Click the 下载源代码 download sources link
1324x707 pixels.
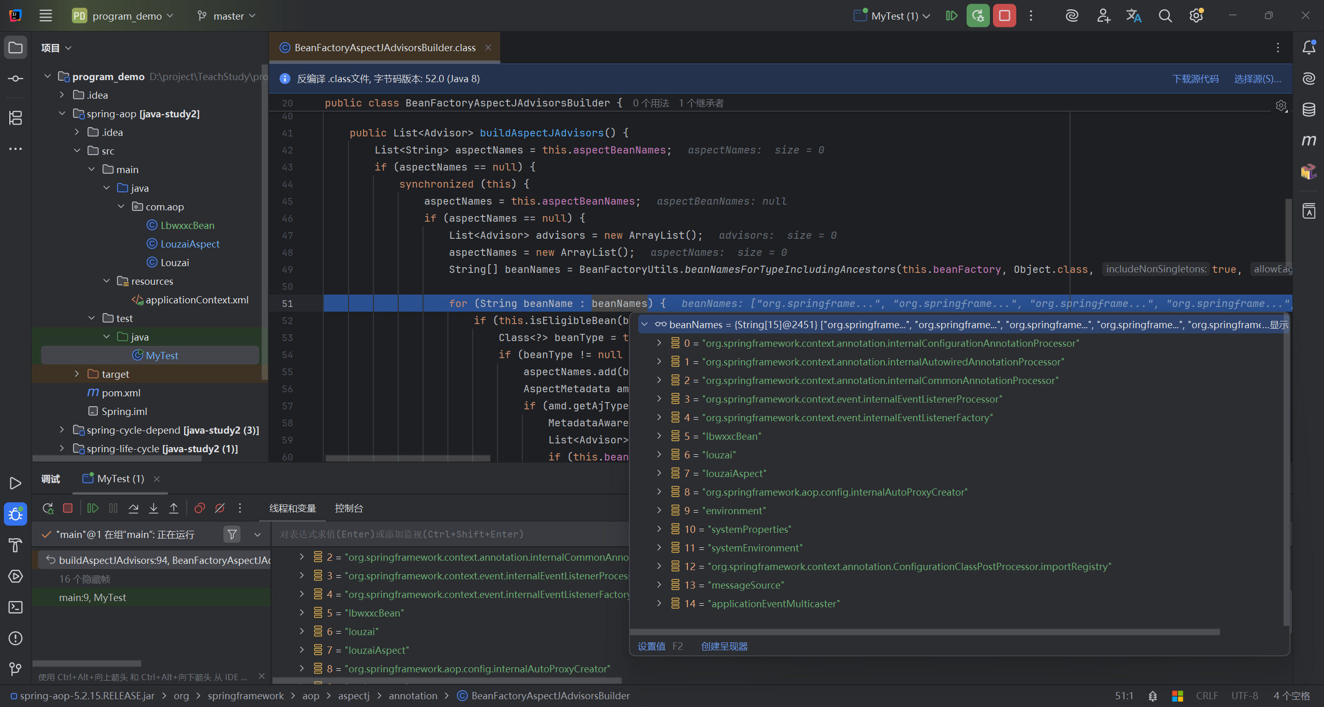1195,79
